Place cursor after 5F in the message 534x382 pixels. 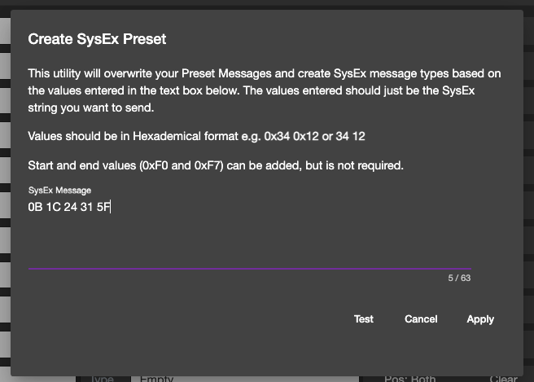coord(110,207)
